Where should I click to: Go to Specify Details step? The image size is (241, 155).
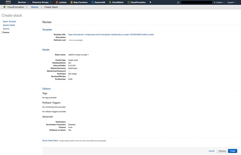9,25
